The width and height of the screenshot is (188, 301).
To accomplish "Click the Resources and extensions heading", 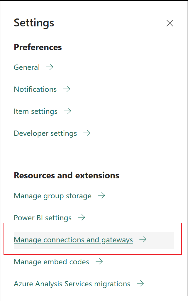I will tap(66, 175).
